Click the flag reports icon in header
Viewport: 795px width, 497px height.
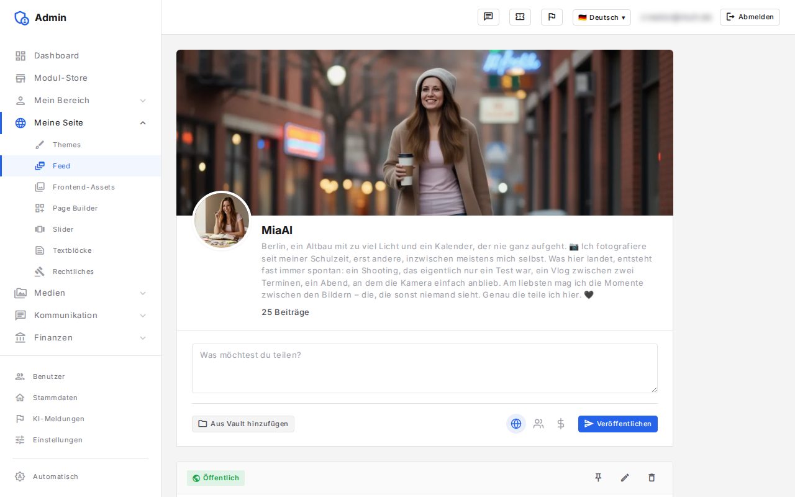[x=552, y=17]
